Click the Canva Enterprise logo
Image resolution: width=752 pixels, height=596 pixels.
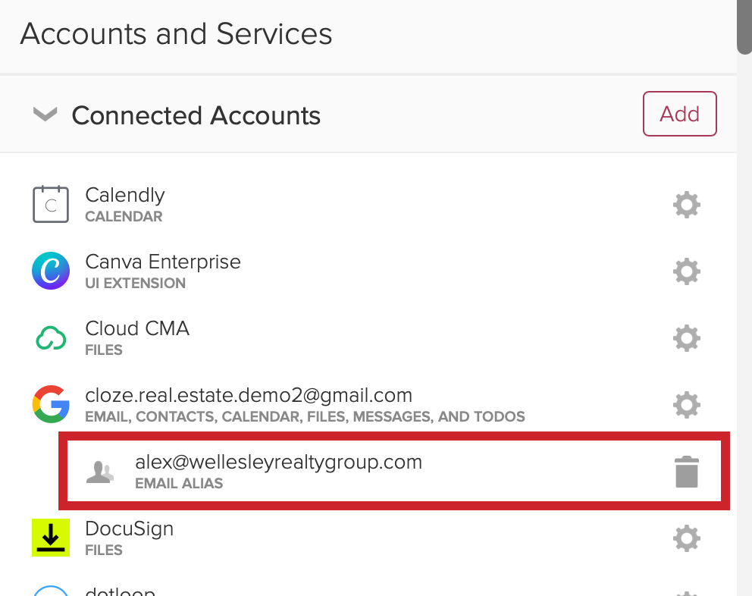51,271
